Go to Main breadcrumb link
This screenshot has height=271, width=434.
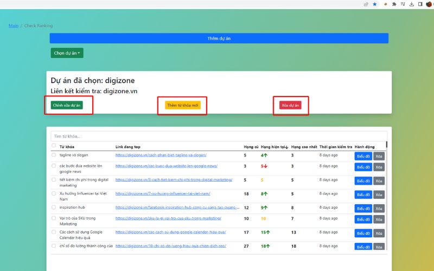pyautogui.click(x=13, y=25)
